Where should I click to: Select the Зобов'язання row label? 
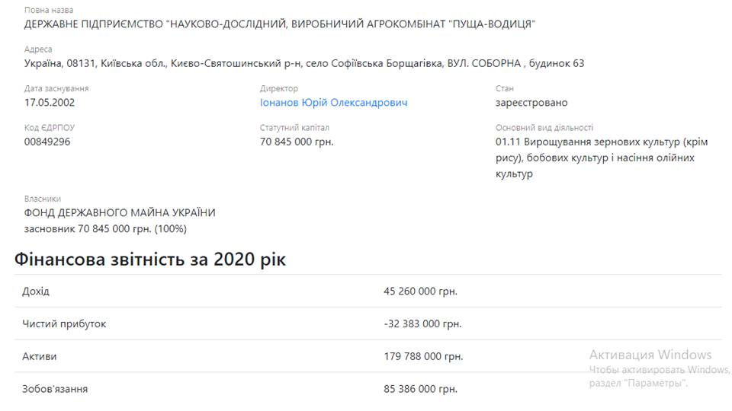(55, 389)
